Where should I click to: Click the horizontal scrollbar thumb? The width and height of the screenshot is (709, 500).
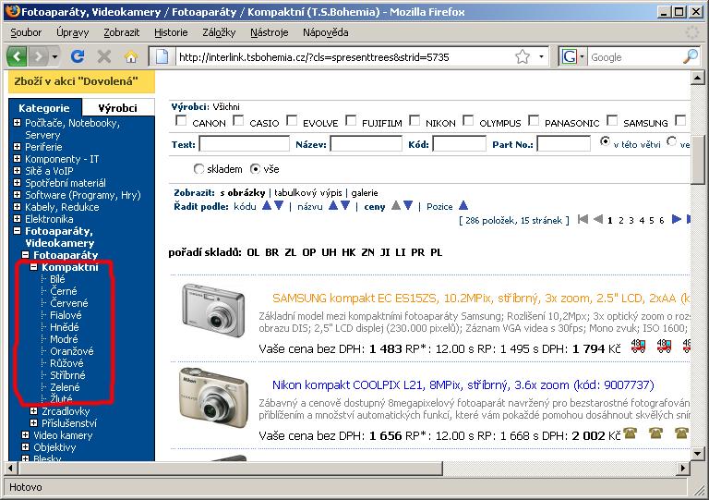230,468
